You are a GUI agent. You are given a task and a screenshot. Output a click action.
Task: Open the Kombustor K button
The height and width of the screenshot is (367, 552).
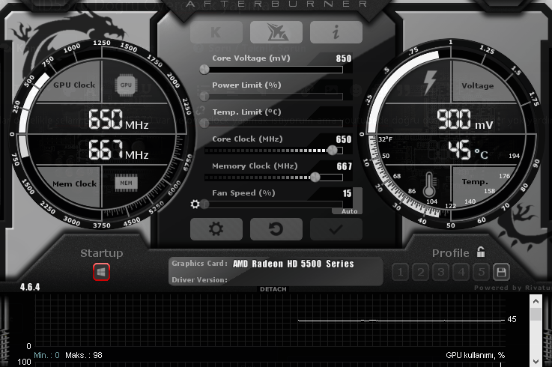(216, 32)
